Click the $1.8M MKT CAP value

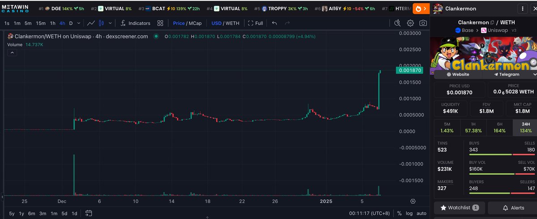522,111
